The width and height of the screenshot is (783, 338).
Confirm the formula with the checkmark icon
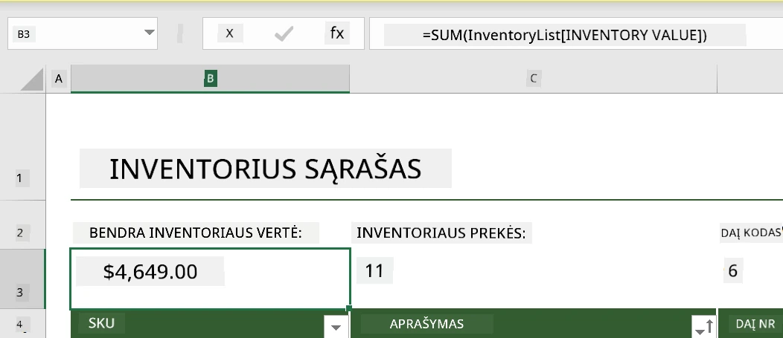[284, 33]
